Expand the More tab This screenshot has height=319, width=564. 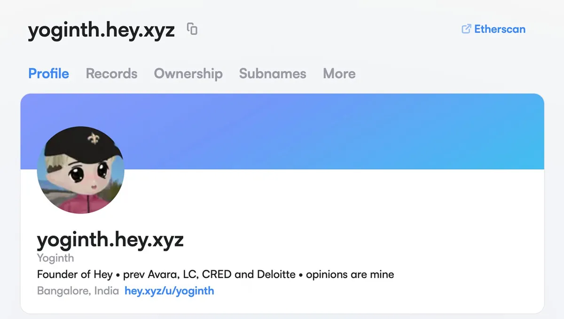339,74
